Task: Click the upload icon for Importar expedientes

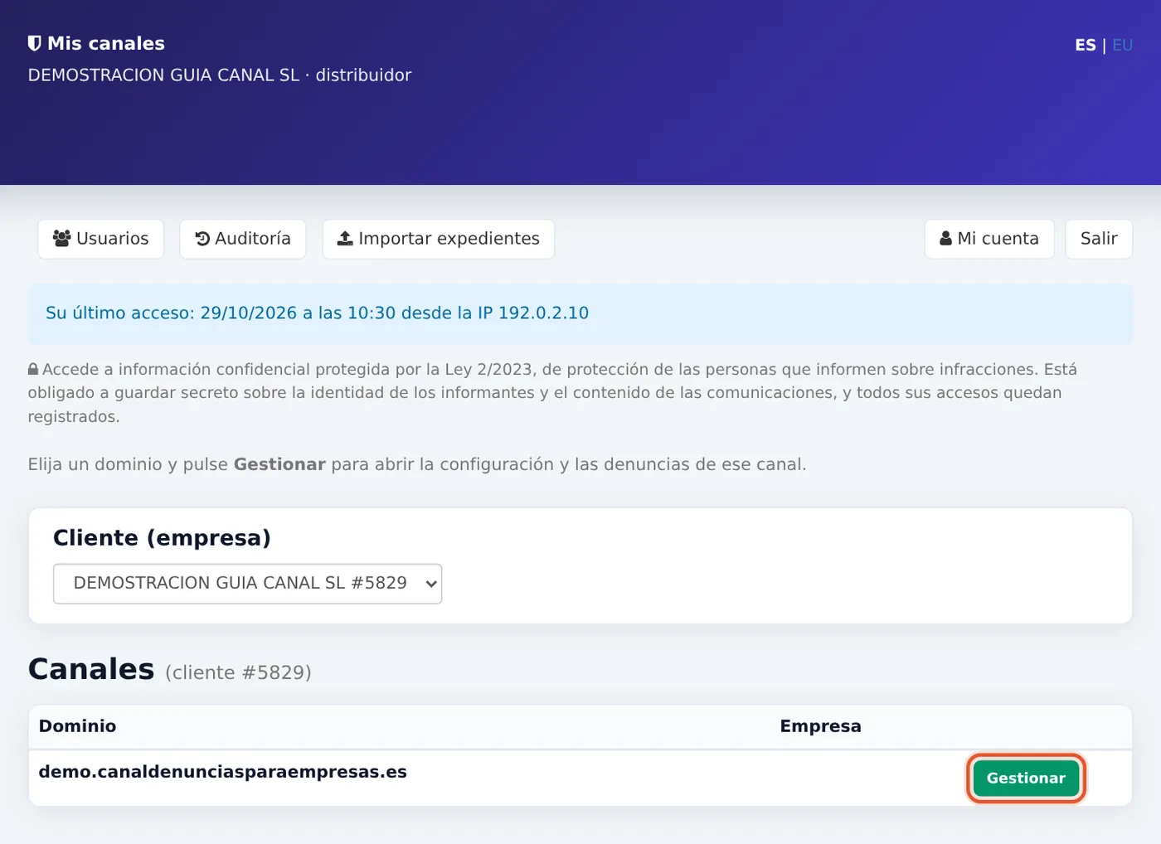Action: tap(345, 239)
